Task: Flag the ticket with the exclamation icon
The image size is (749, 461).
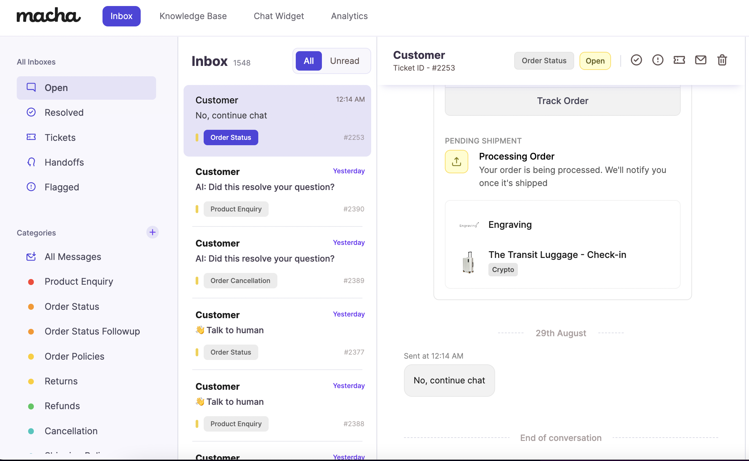Action: (658, 60)
